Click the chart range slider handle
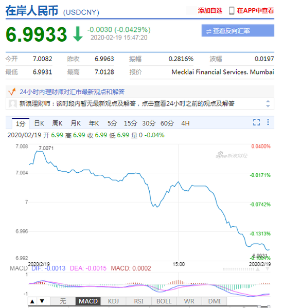This screenshot has height=308, width=283. (x=264, y=307)
